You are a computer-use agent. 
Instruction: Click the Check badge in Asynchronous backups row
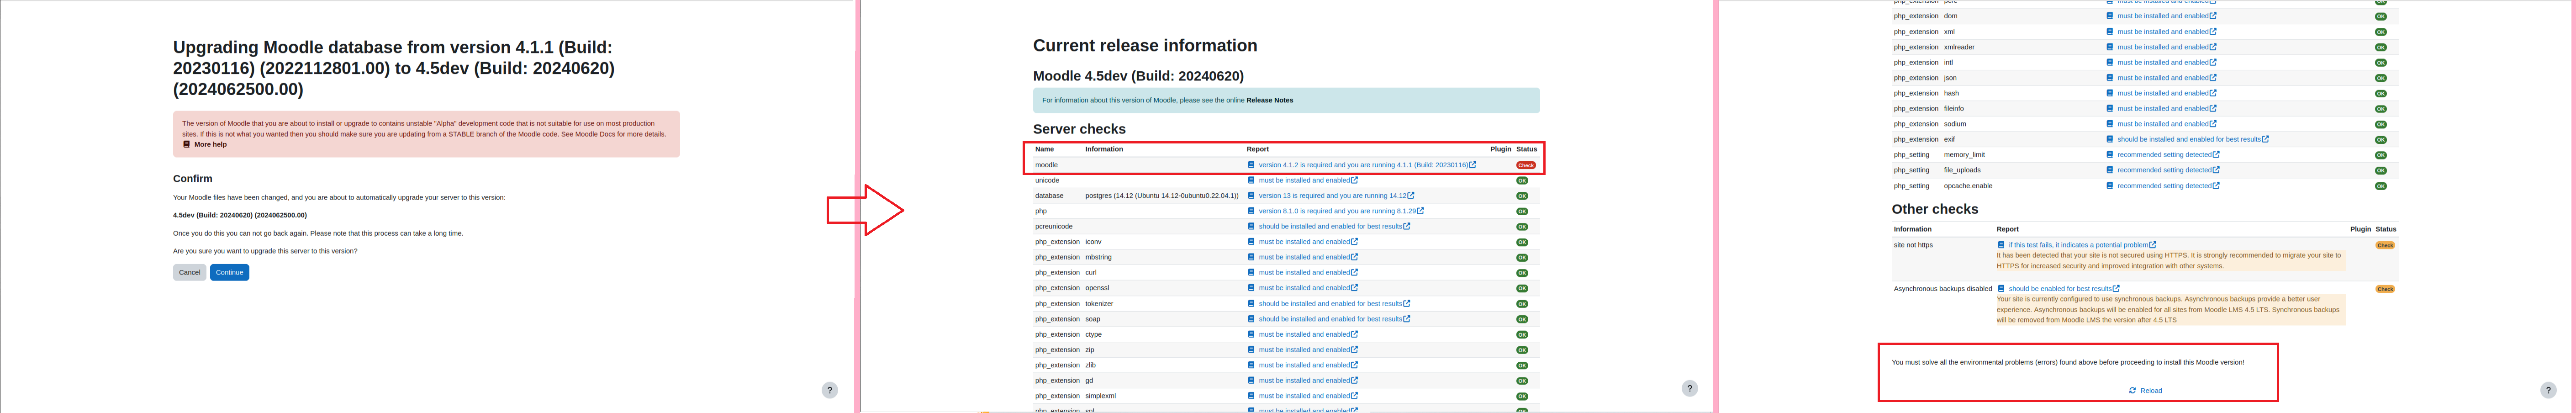click(2385, 289)
